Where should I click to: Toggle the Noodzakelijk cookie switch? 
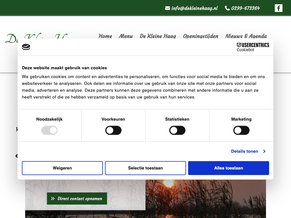(49, 131)
